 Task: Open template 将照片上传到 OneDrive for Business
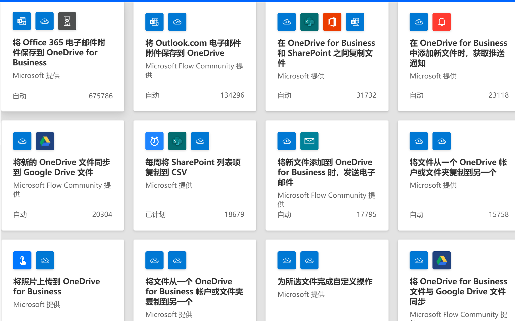point(57,286)
